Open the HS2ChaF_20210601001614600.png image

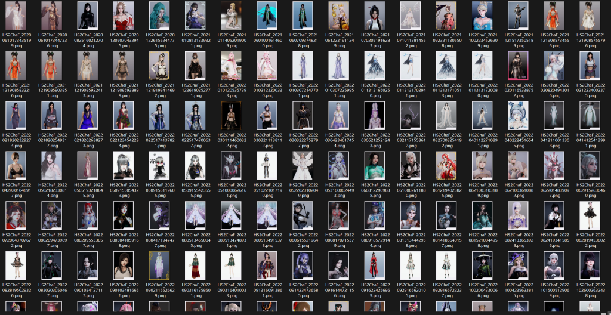[267, 16]
